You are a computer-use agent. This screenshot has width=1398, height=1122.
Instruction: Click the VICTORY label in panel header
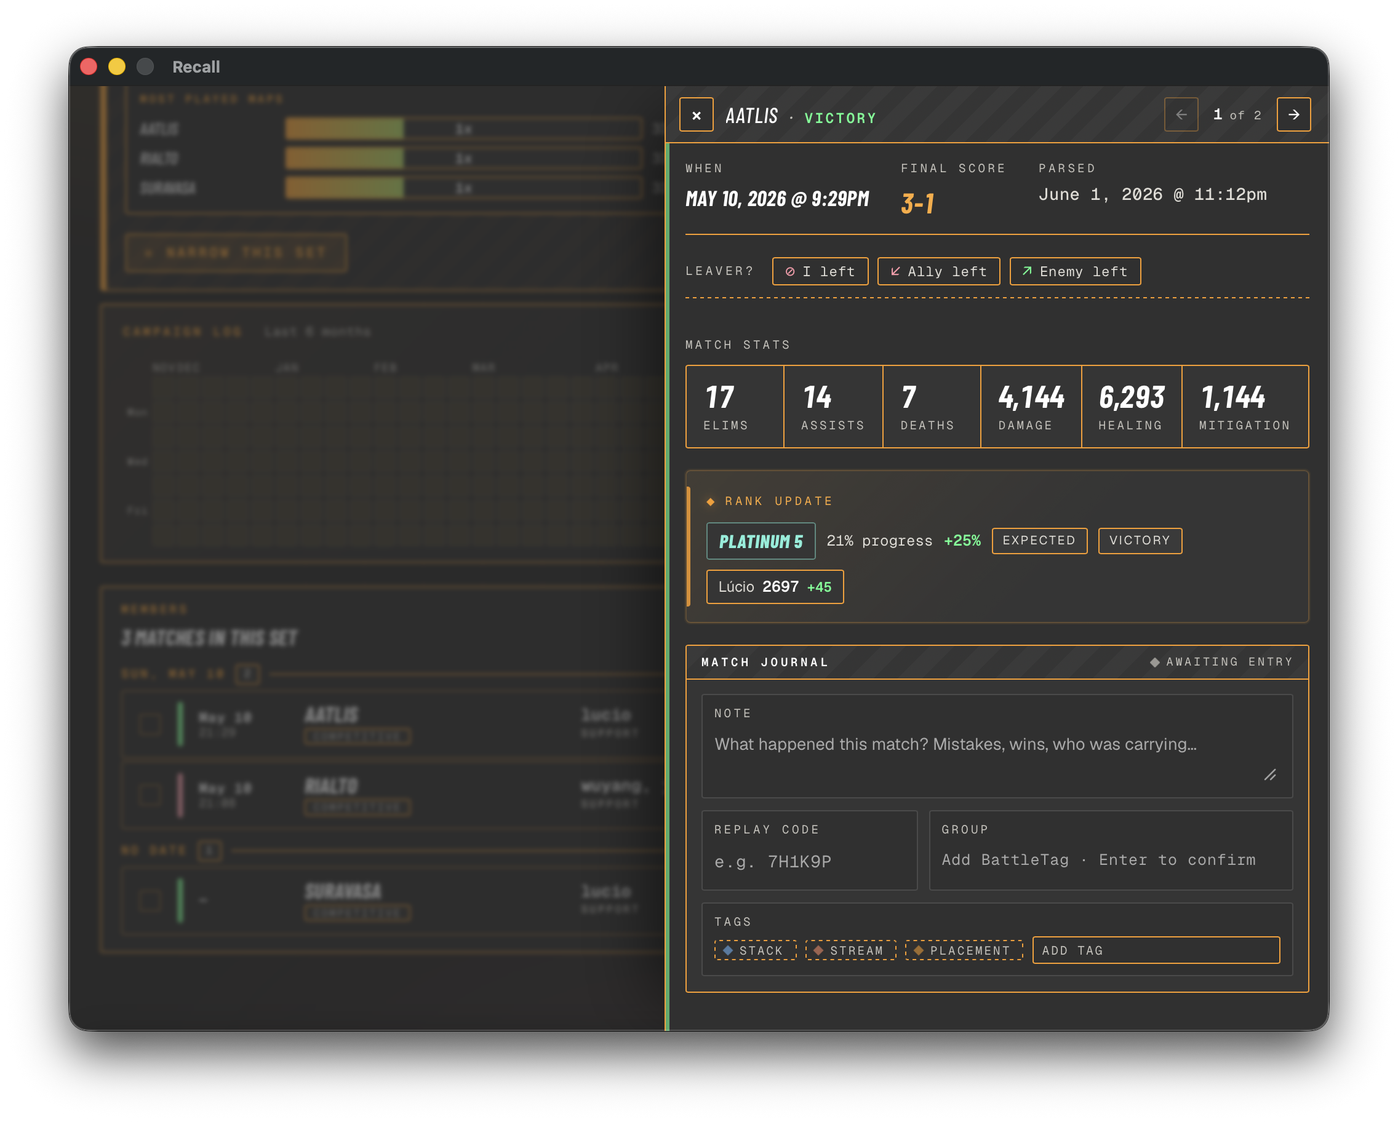pyautogui.click(x=841, y=118)
